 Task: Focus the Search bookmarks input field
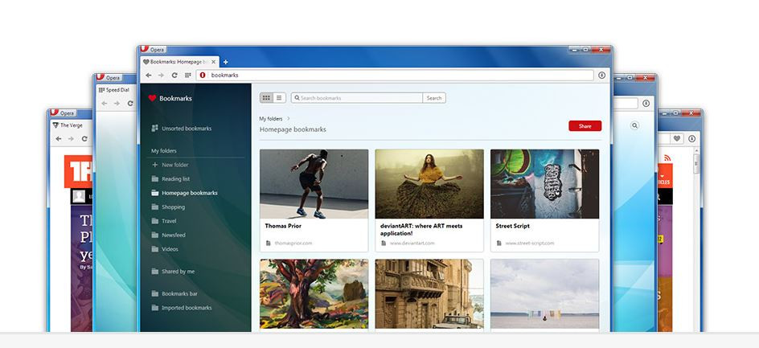(358, 98)
